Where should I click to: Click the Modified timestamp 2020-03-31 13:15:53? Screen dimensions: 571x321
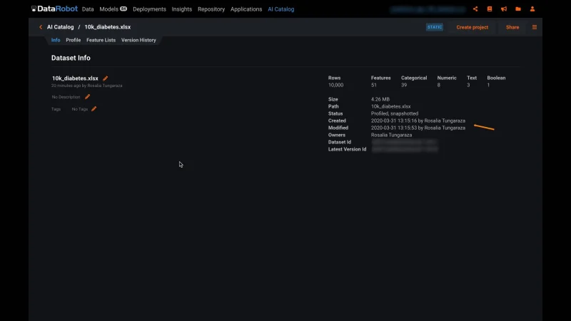pyautogui.click(x=394, y=128)
